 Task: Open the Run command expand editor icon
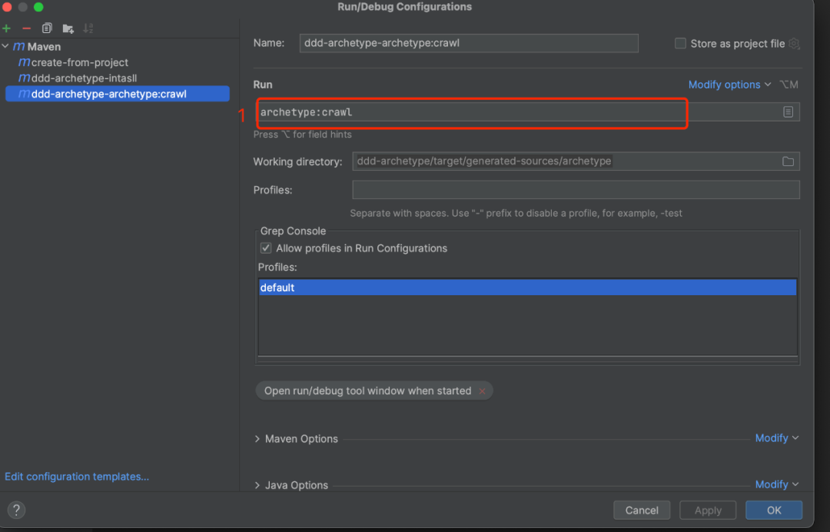pyautogui.click(x=788, y=111)
